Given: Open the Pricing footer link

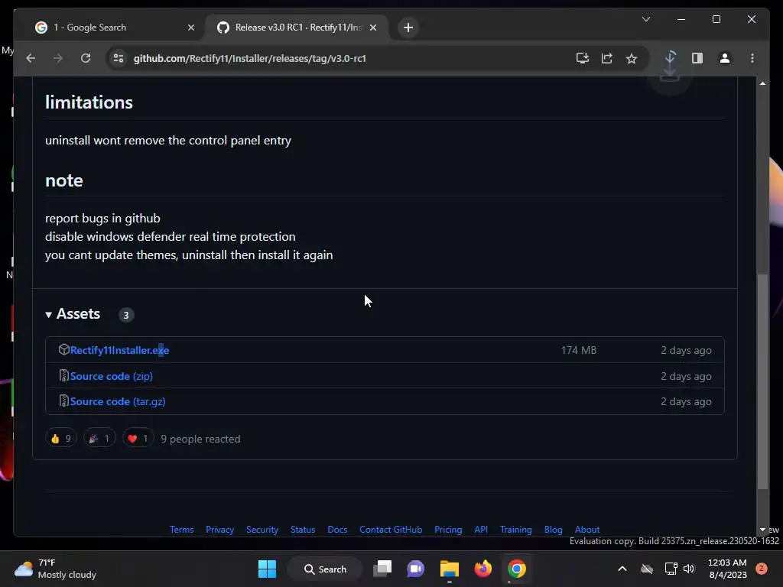Looking at the screenshot, I should click(x=448, y=530).
